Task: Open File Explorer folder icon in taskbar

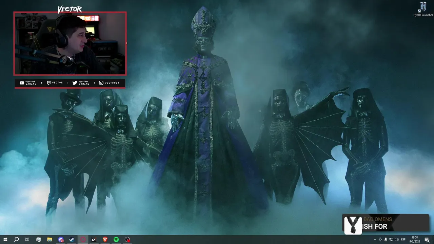Action: 50,240
